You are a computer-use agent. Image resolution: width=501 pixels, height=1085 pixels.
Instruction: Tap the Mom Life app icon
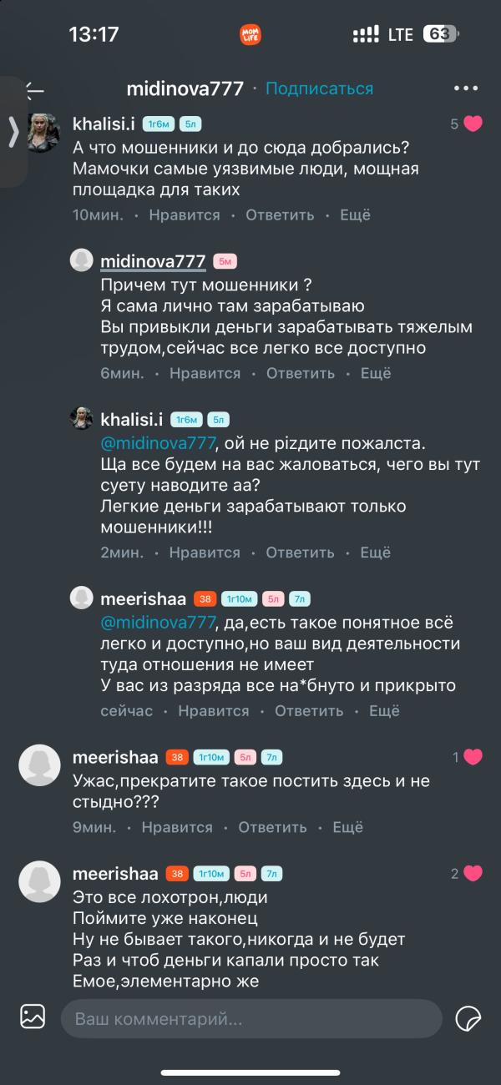tap(250, 34)
